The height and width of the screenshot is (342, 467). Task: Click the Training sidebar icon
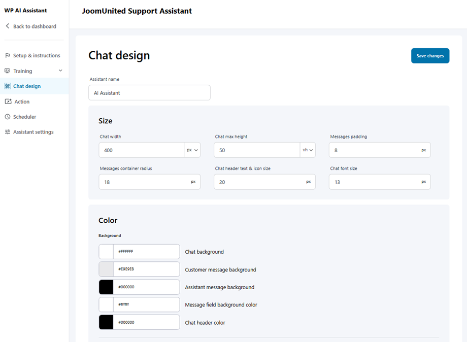(x=8, y=71)
